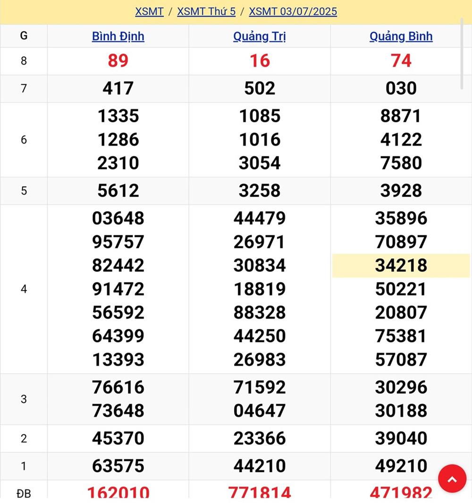Click the red prize-8 number 74

coord(401,60)
